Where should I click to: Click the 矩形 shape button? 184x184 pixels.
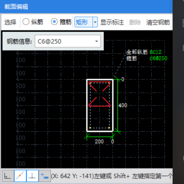(x=83, y=22)
